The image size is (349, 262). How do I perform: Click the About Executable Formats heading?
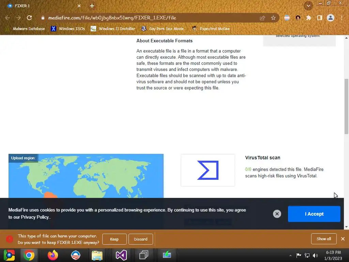pyautogui.click(x=165, y=41)
